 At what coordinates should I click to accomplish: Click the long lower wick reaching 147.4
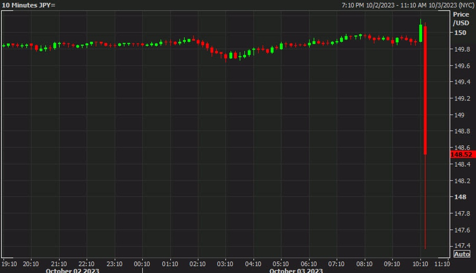[x=425, y=202]
